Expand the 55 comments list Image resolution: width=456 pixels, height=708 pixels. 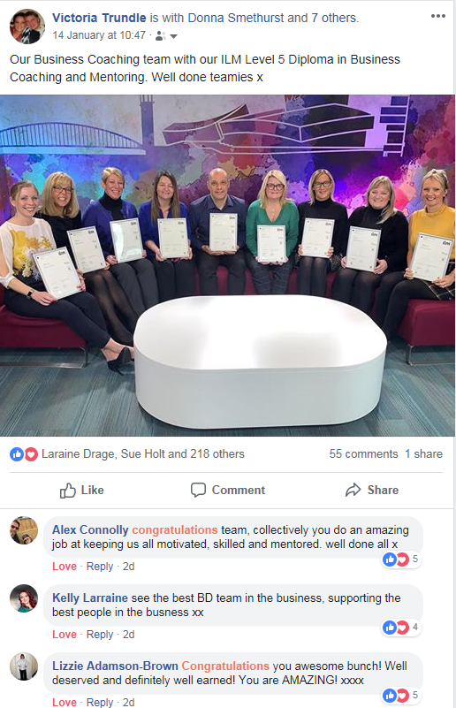coord(363,453)
